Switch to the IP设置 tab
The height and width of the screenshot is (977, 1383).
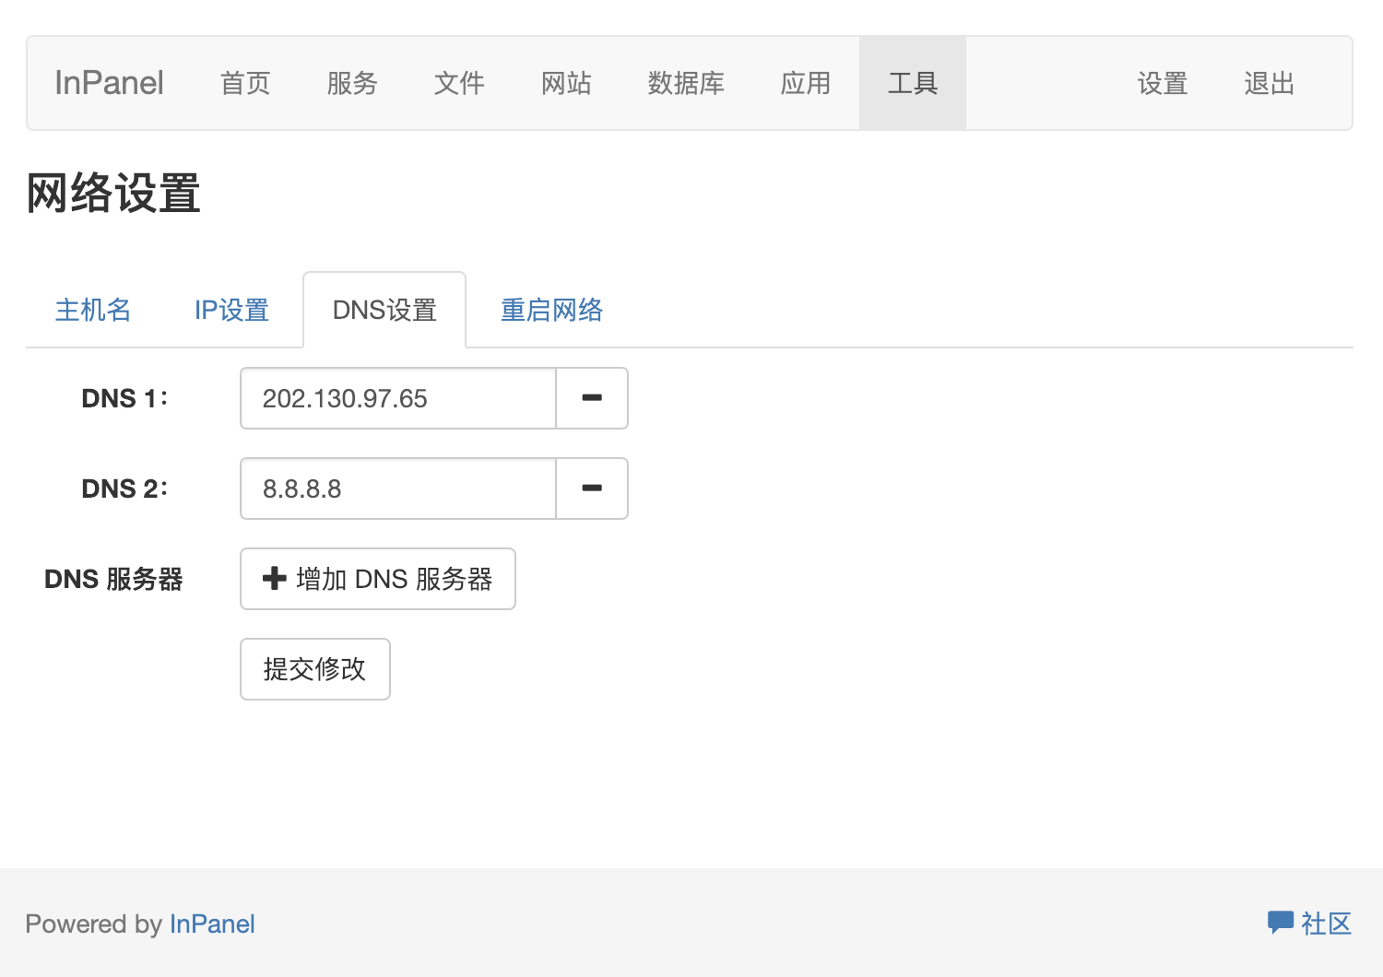coord(230,310)
